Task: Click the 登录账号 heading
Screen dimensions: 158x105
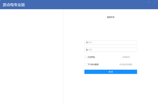Action: (x=111, y=17)
